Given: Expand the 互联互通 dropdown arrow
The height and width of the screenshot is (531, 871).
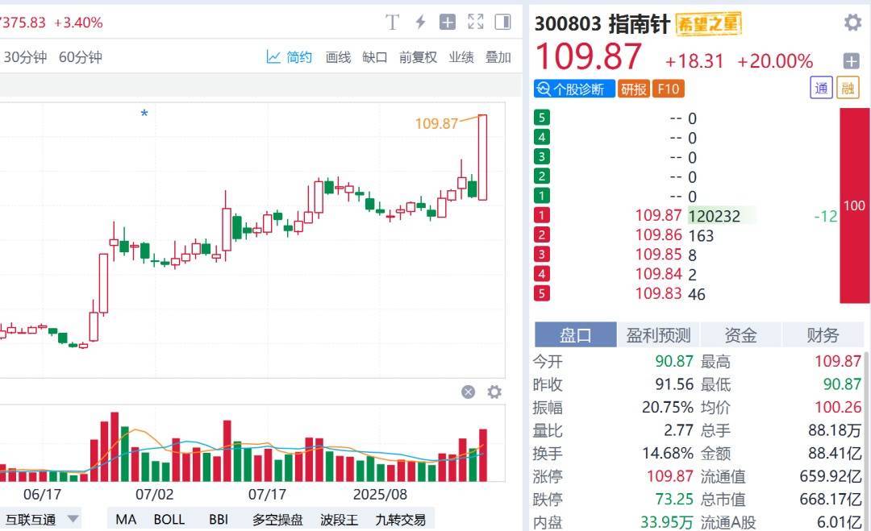Looking at the screenshot, I should [x=73, y=519].
